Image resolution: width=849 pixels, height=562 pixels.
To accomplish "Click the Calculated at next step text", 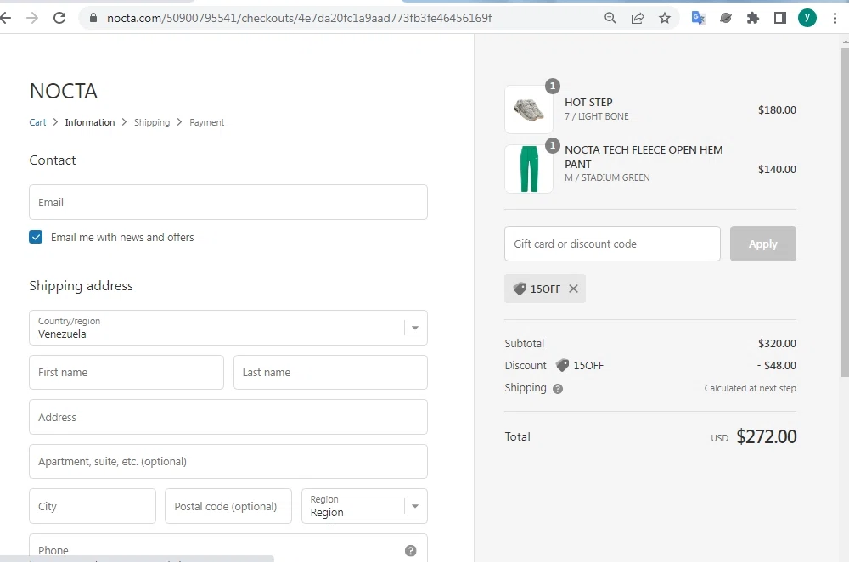I will click(x=750, y=388).
